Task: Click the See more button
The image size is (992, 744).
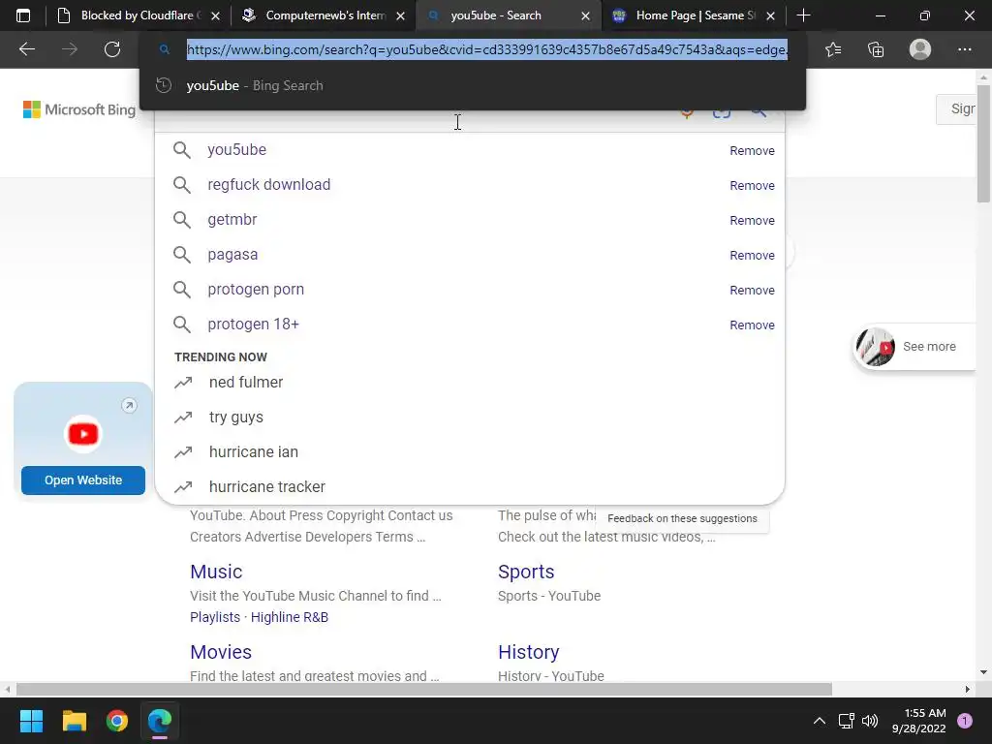Action: (x=915, y=347)
